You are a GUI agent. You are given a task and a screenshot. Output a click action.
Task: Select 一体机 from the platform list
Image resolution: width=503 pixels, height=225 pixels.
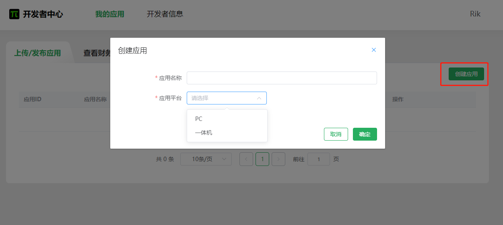tap(227, 133)
